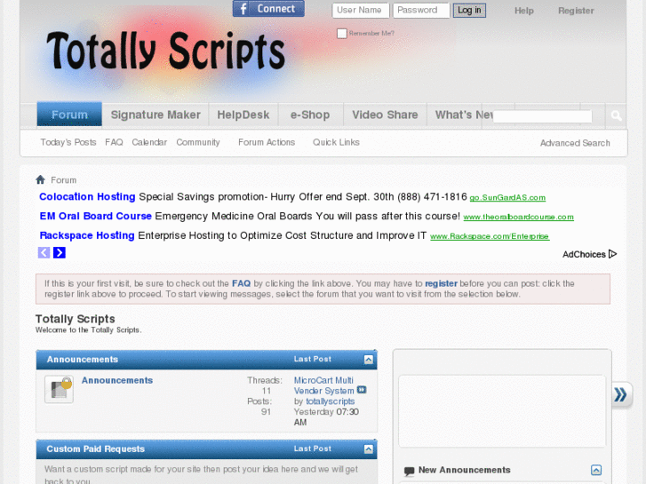
Task: Collapse the Announcements category
Action: [369, 360]
